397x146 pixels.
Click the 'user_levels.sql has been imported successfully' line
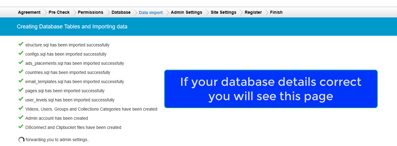(x=70, y=100)
